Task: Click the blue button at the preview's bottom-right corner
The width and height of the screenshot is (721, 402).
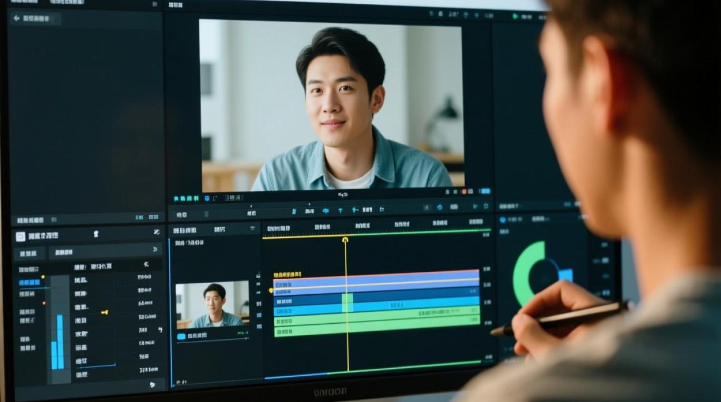Action: (484, 191)
